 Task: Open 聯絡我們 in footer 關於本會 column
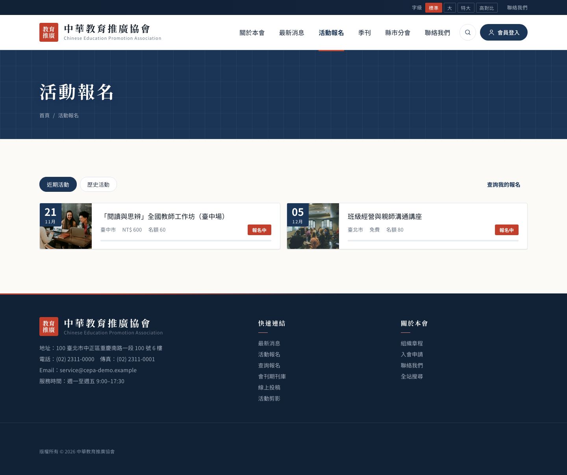point(412,366)
